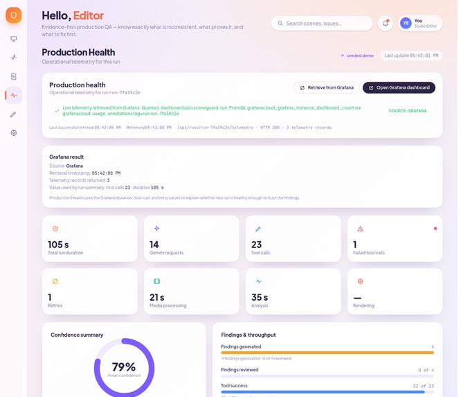The width and height of the screenshot is (461, 397).
Task: Click the Findings generated orange progress bar
Action: 327,352
